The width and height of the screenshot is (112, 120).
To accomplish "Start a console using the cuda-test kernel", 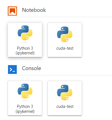I will pyautogui.click(x=65, y=98).
